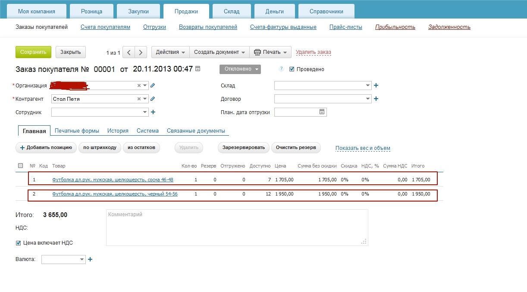Click Добавить позицию button

pyautogui.click(x=46, y=148)
